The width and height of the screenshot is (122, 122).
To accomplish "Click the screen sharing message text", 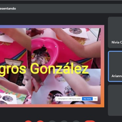I will click(70, 99).
